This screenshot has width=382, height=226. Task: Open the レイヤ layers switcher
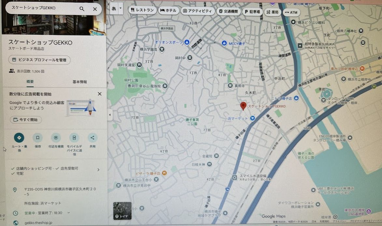122,210
